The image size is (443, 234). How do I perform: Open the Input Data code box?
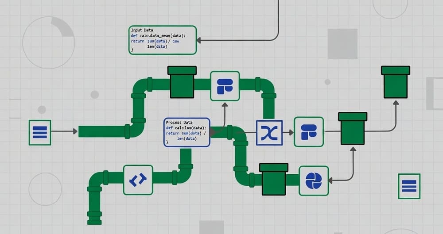click(162, 40)
